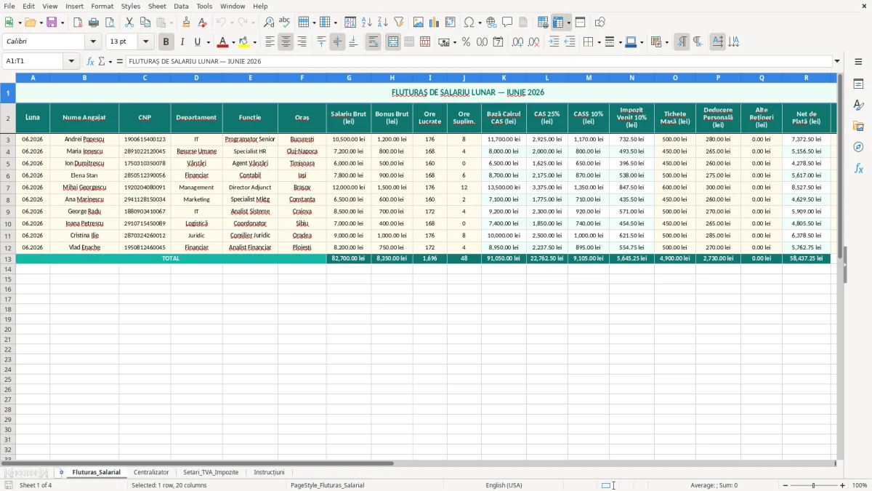Open the Sheet menu

tap(157, 6)
